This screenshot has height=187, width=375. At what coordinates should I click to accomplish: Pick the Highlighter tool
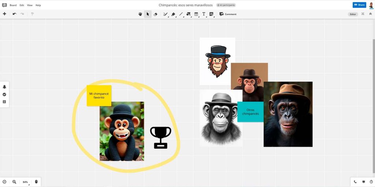point(173,14)
